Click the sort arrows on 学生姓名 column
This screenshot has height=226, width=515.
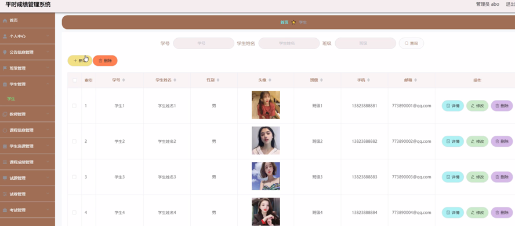click(175, 80)
